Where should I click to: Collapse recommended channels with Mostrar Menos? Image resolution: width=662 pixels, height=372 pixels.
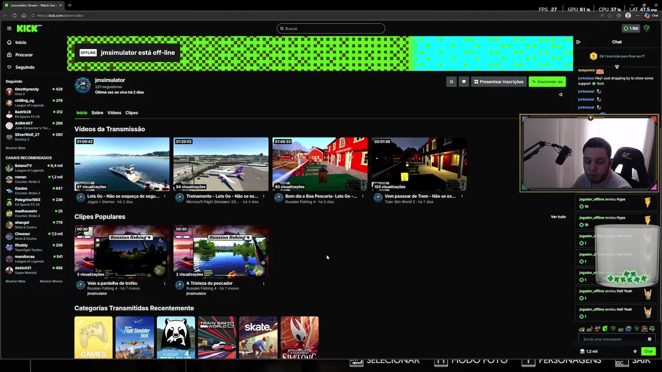(x=51, y=281)
